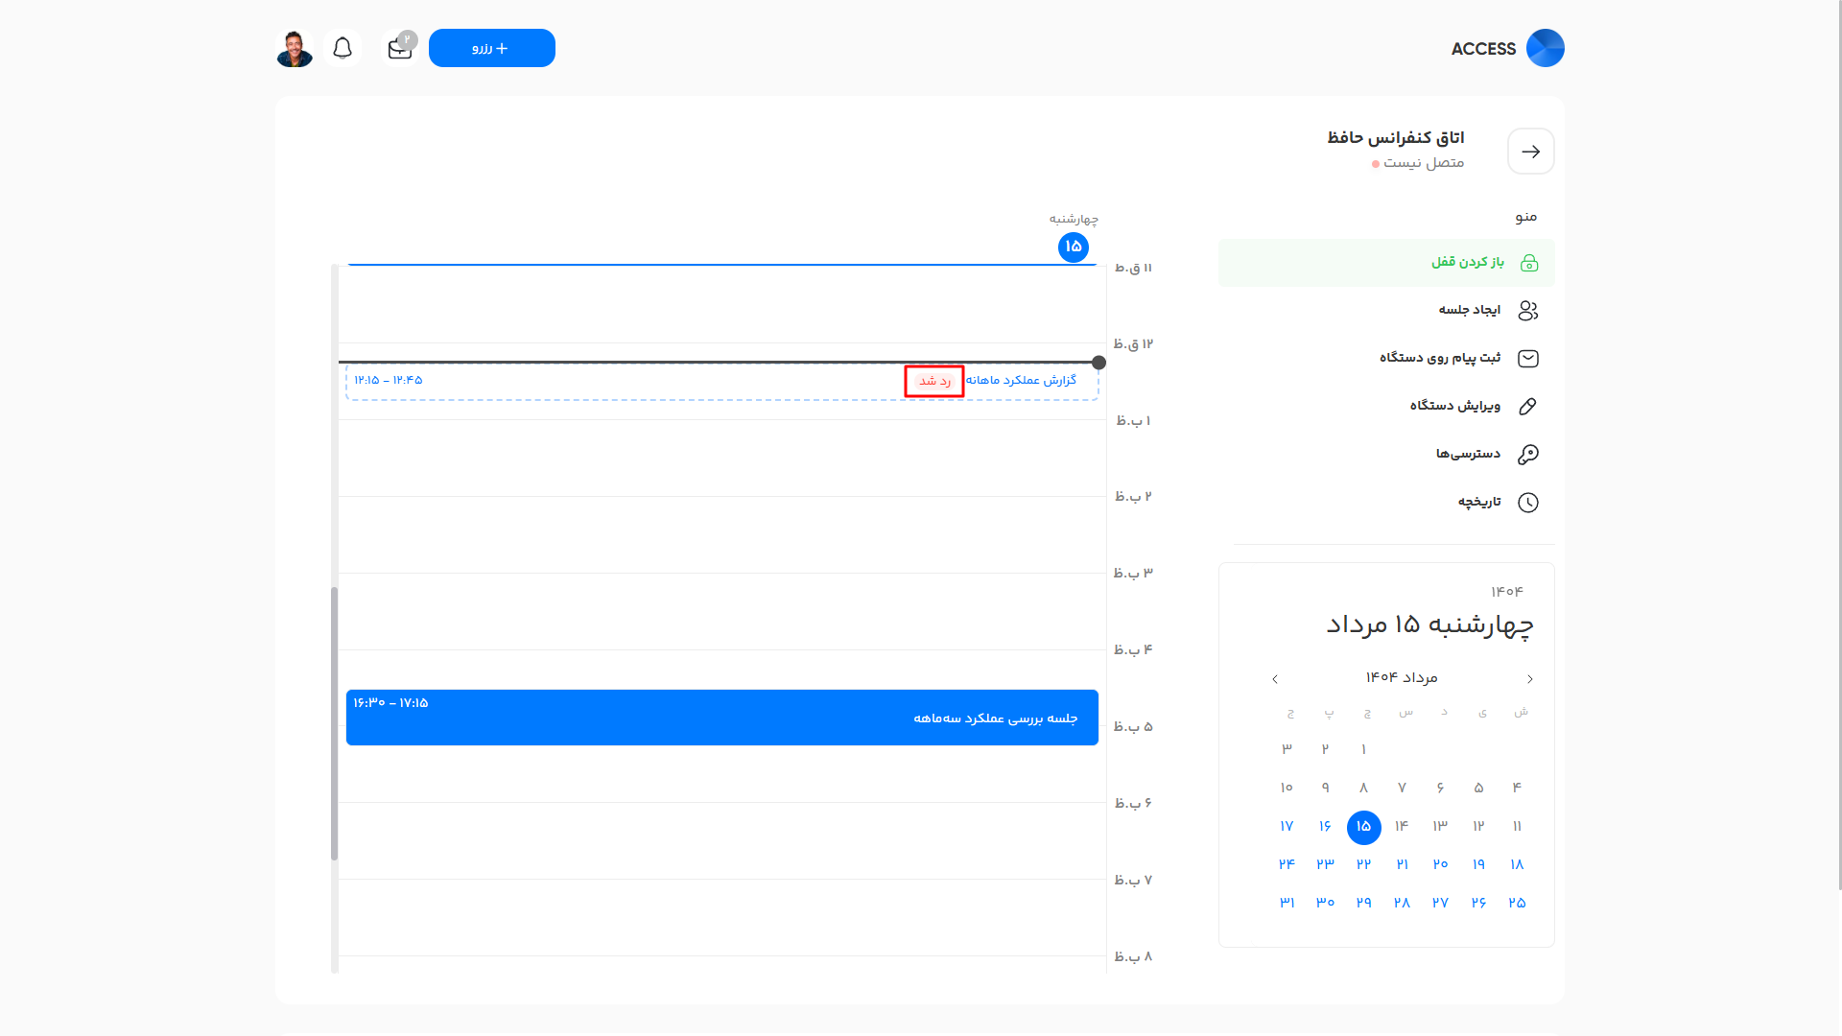Click the back arrow beside اتاق کنفرانس حافظ
The height and width of the screenshot is (1036, 1842).
tap(1530, 151)
